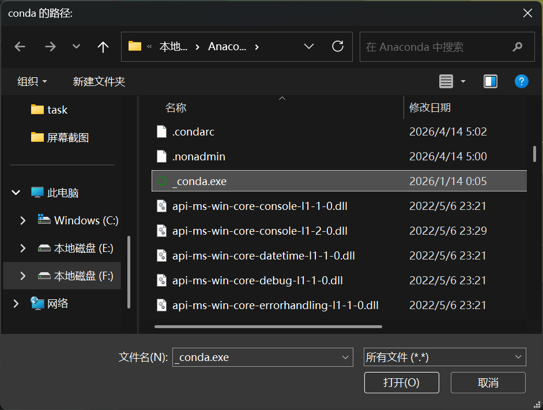The height and width of the screenshot is (410, 543).
Task: Expand the address bar history dropdown
Action: pyautogui.click(x=309, y=47)
